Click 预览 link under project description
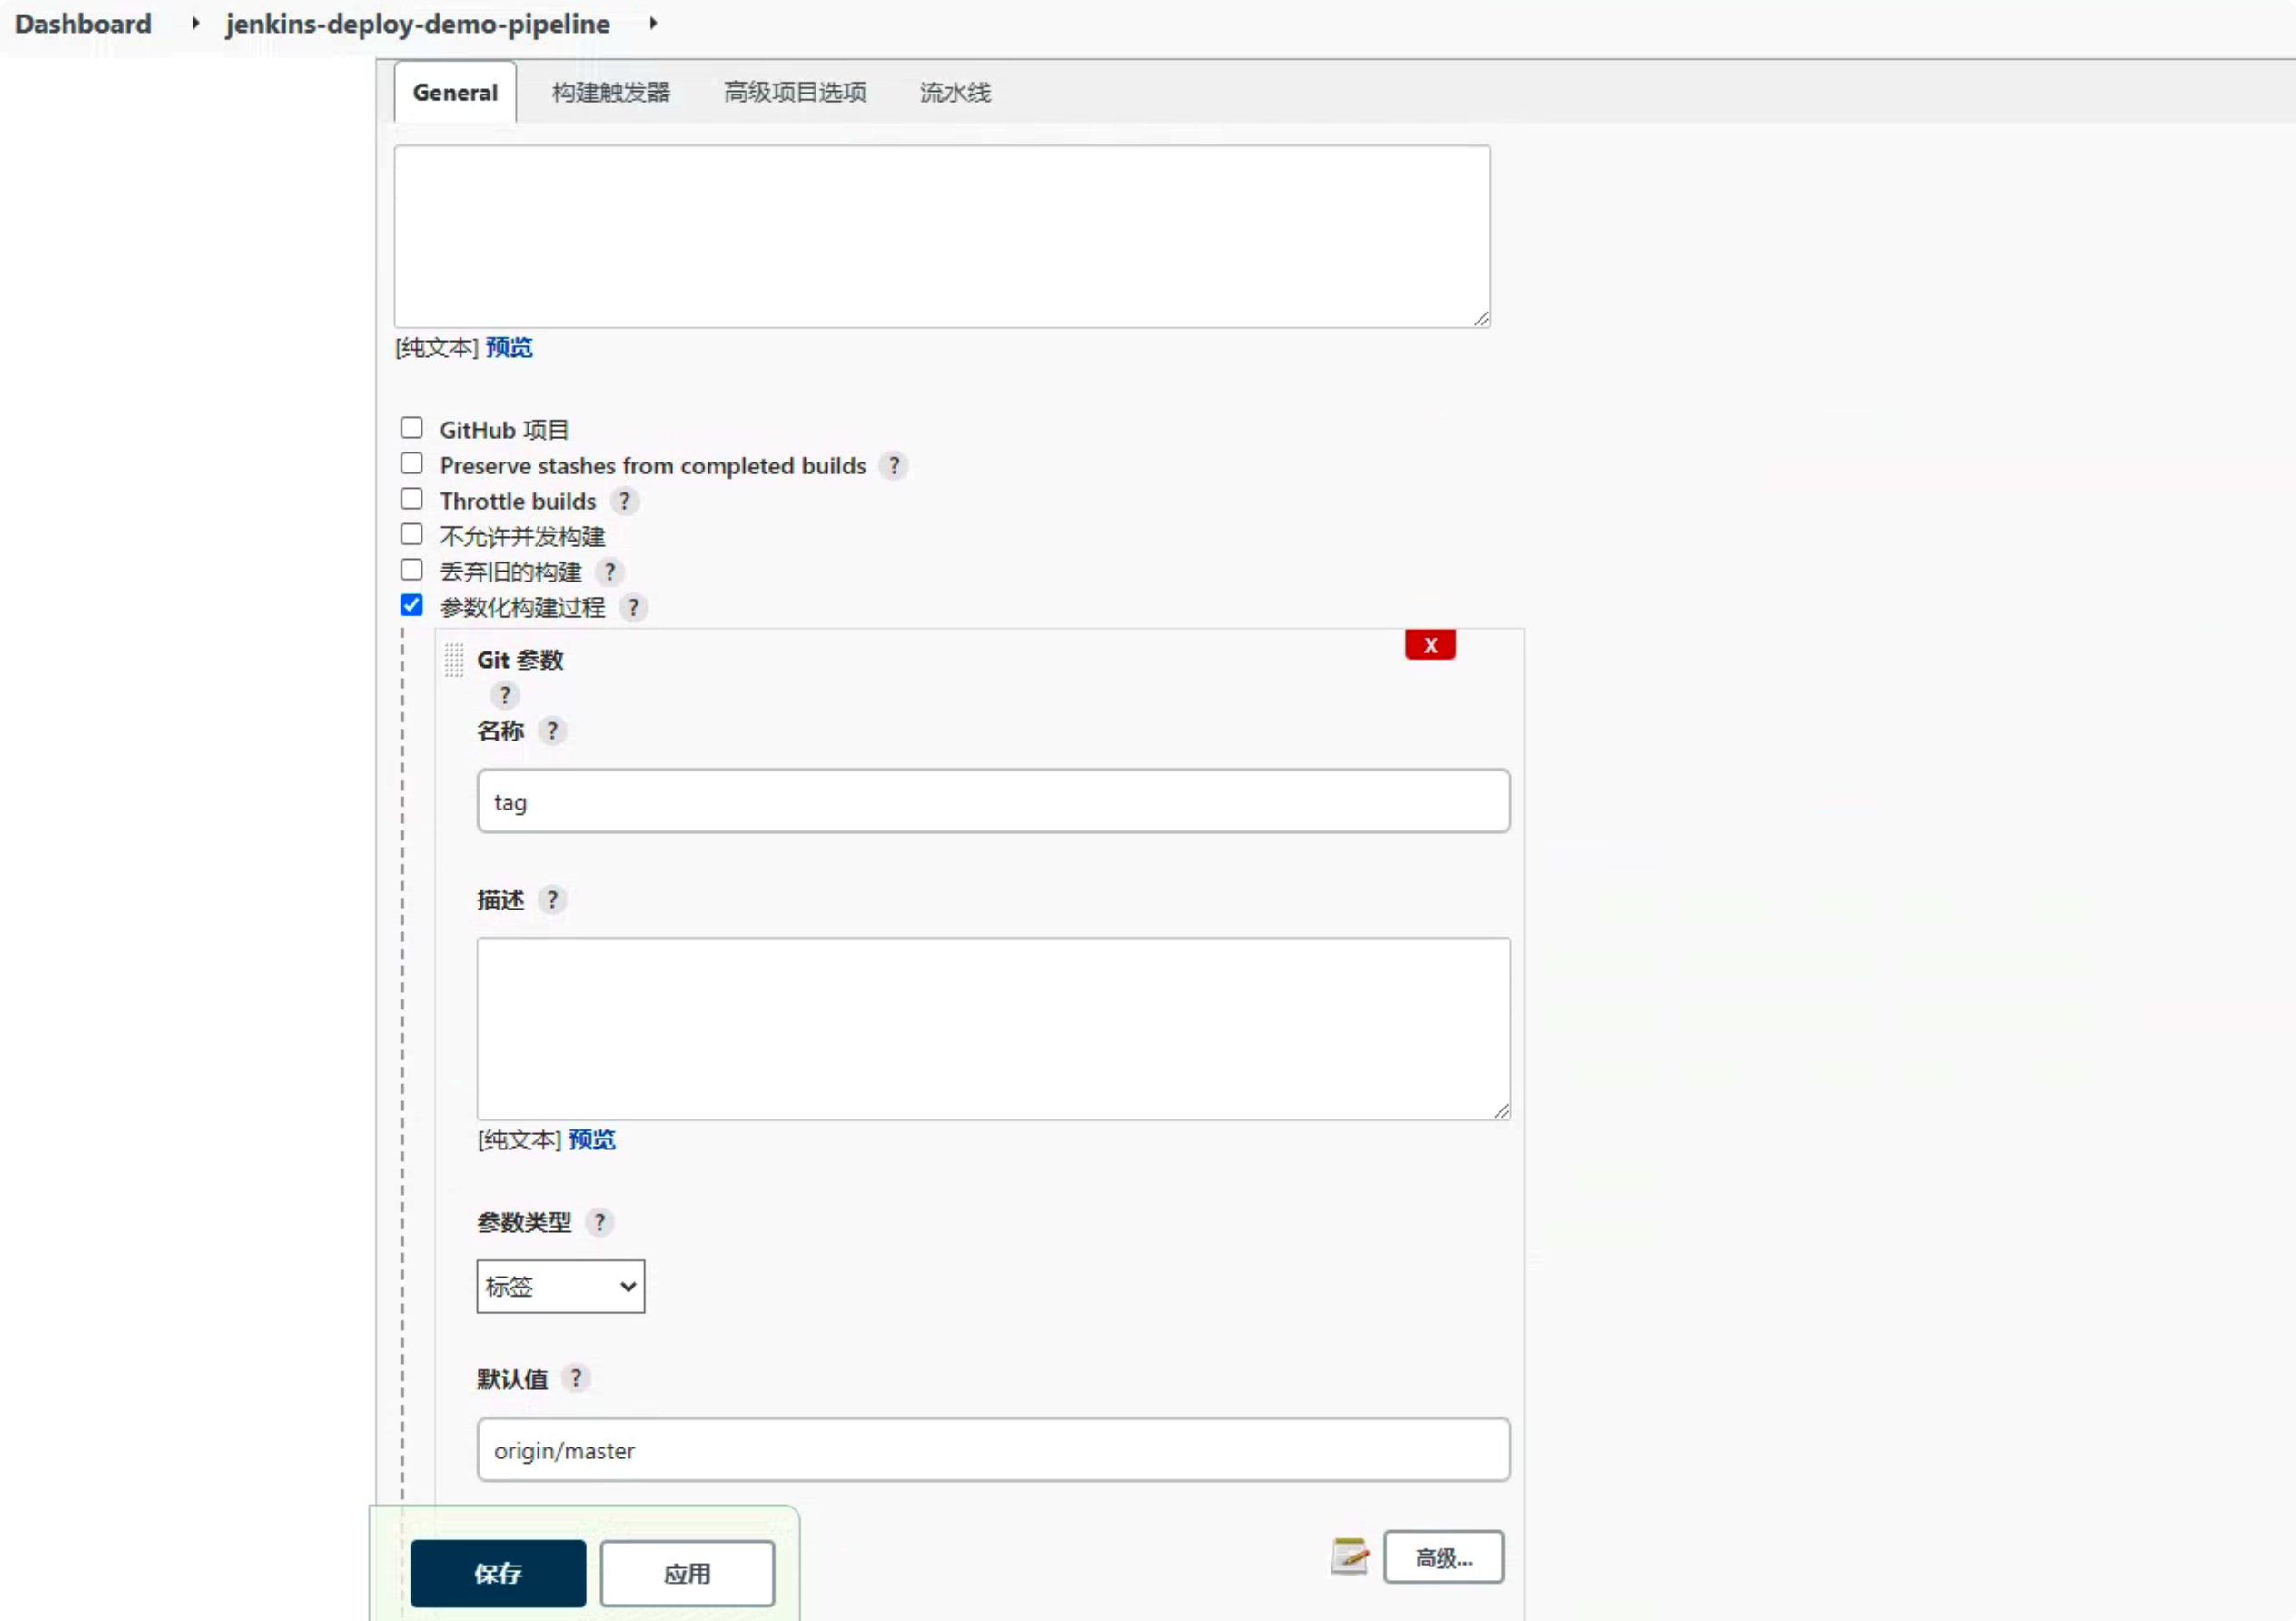 click(x=509, y=347)
